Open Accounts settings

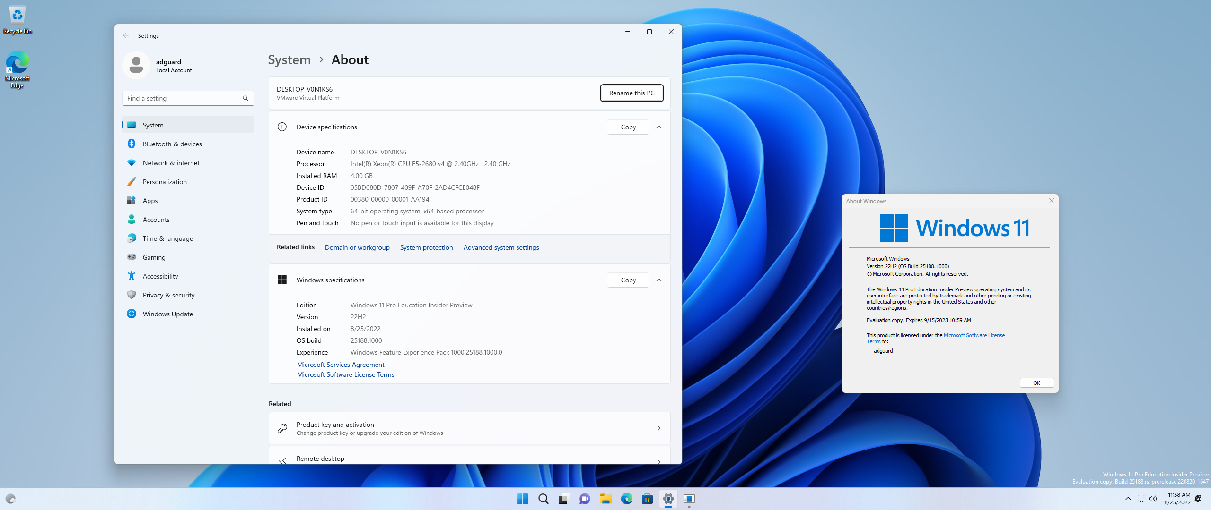(188, 220)
